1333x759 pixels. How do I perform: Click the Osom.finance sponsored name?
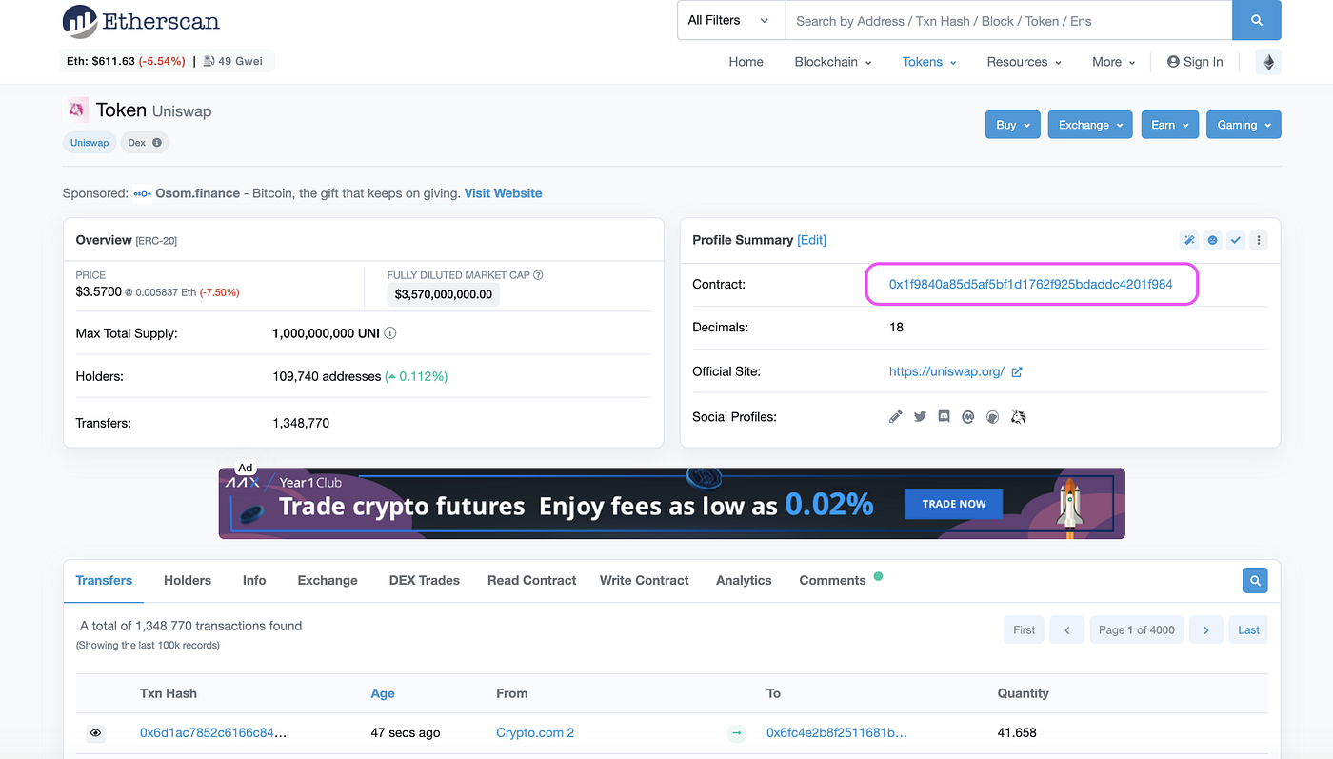[197, 193]
